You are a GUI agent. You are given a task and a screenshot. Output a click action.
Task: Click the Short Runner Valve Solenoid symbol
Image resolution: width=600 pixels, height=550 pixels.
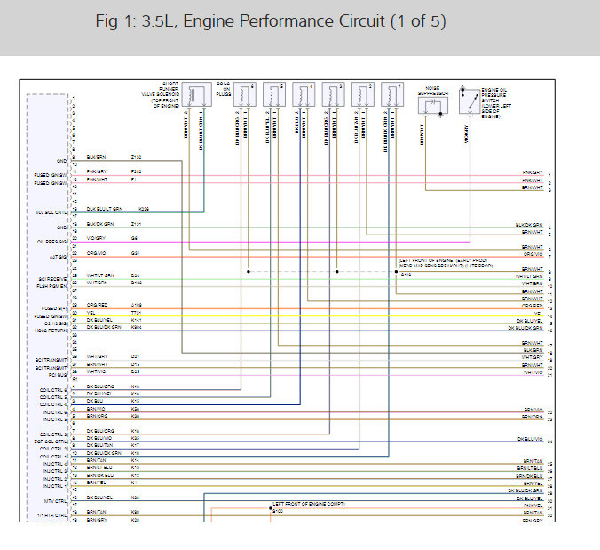click(197, 94)
